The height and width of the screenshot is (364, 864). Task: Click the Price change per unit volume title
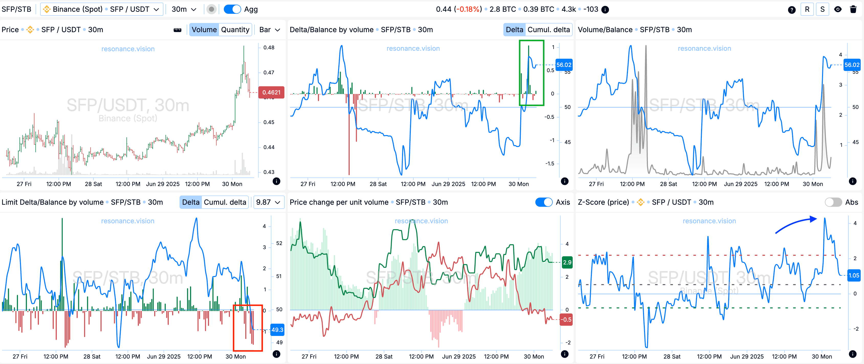point(339,202)
